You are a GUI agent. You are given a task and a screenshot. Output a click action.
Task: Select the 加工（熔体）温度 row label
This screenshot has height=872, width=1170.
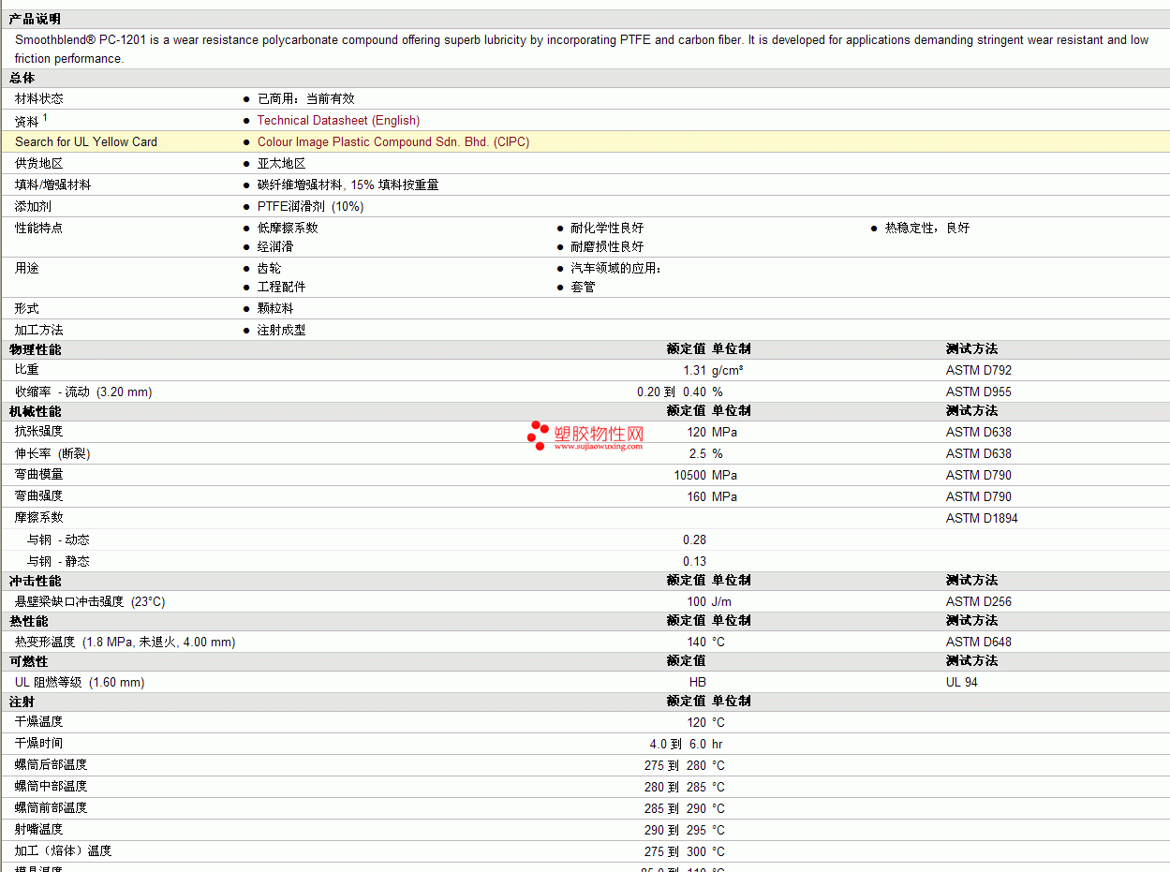click(64, 850)
